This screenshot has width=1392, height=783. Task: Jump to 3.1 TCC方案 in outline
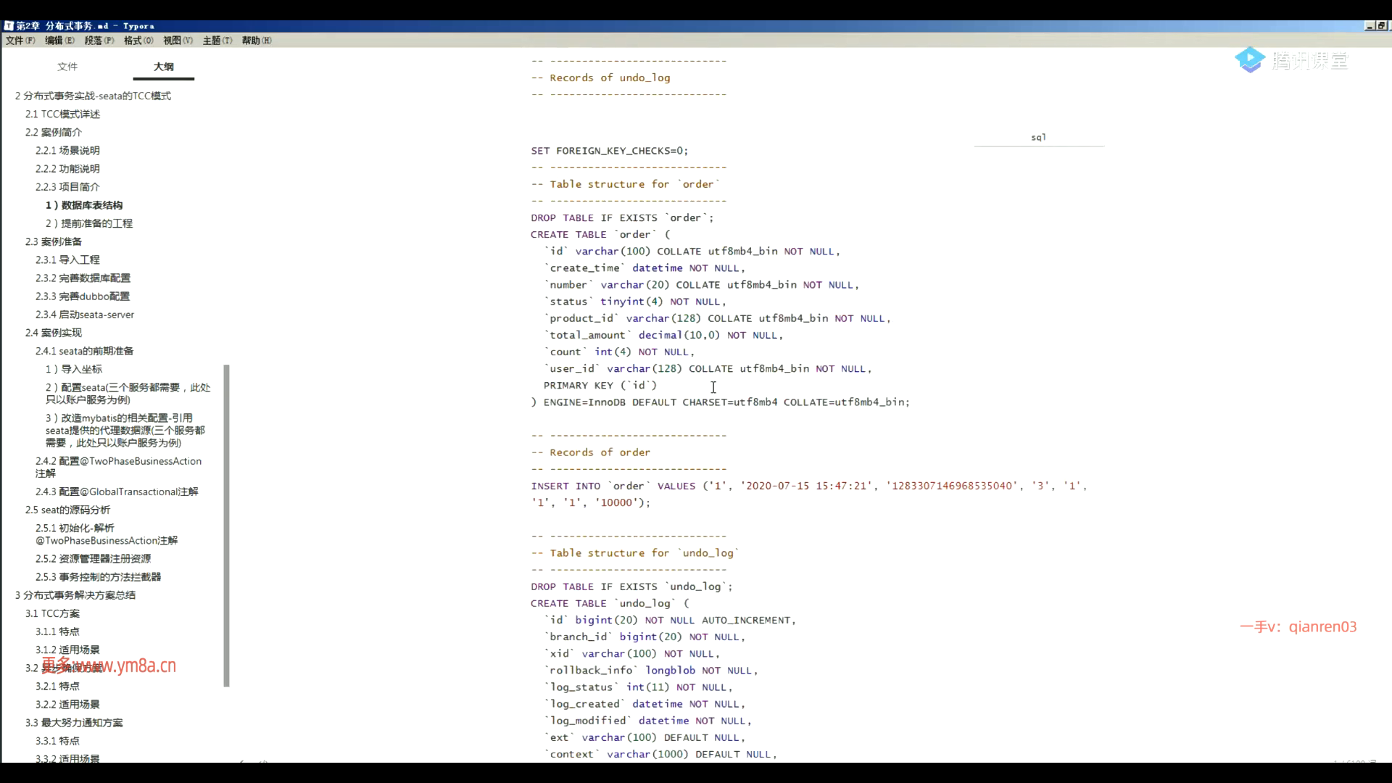click(x=52, y=613)
